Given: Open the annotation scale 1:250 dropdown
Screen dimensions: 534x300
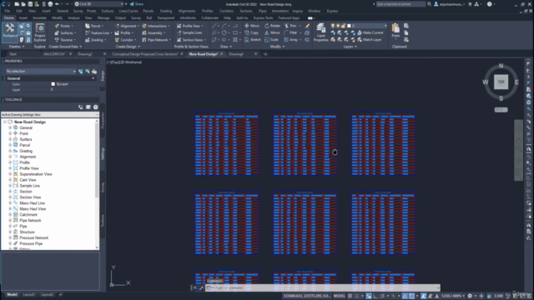Looking at the screenshot, I should tap(454, 296).
